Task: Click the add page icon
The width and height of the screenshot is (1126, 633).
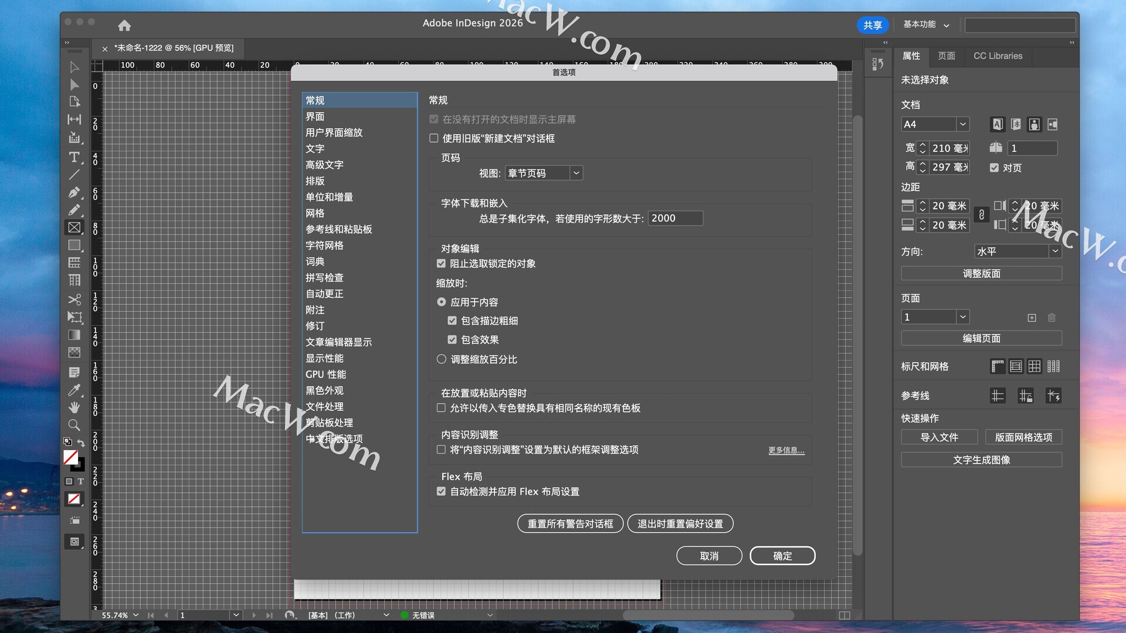Action: 1032,318
